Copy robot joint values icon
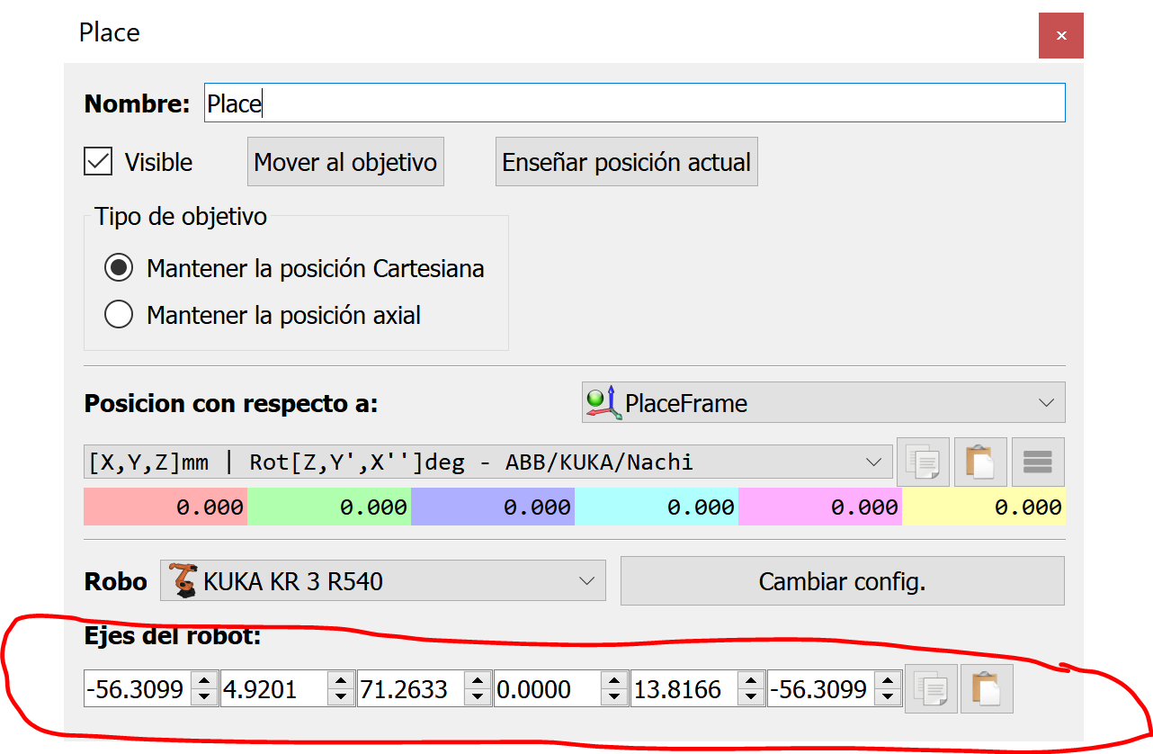This screenshot has height=754, width=1153. (x=930, y=689)
